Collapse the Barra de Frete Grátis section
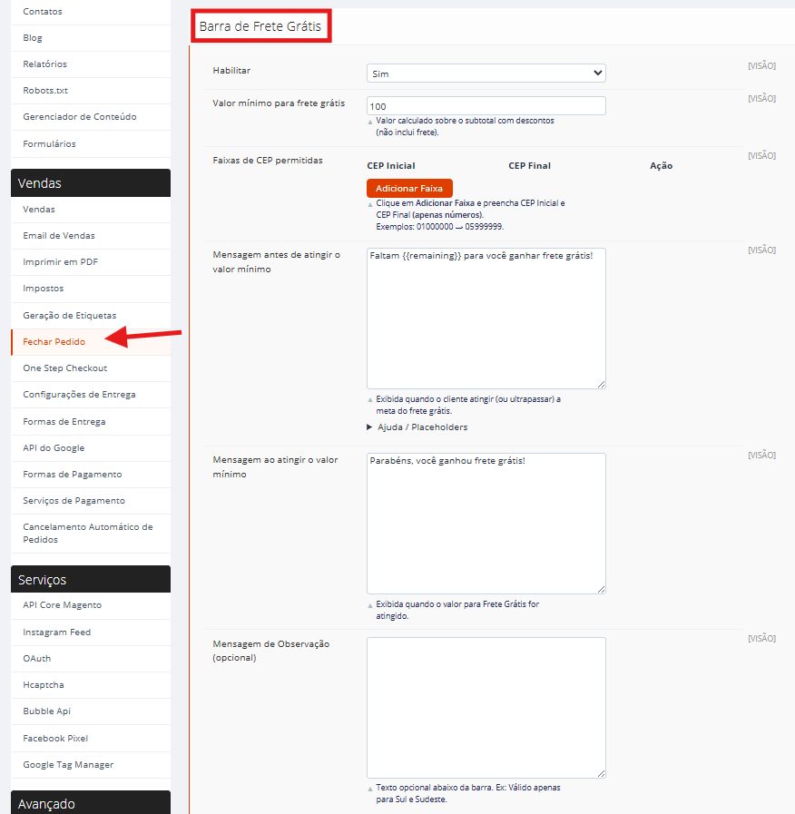 coord(260,26)
